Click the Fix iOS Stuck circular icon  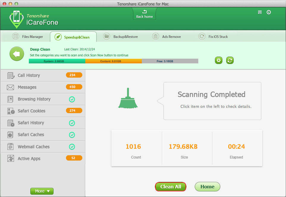pos(202,36)
